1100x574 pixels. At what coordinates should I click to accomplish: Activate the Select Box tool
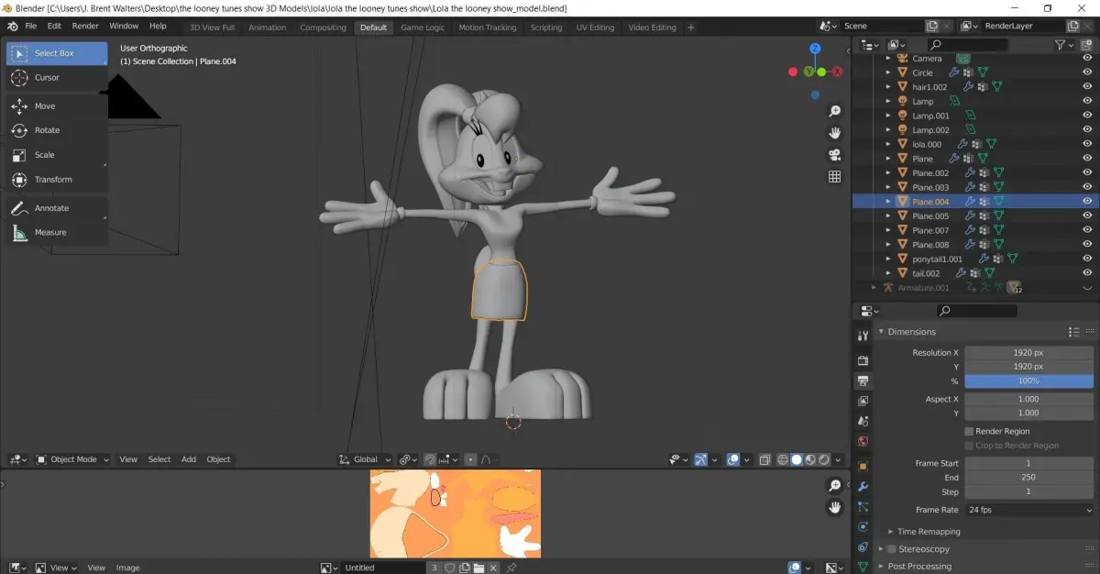(57, 53)
